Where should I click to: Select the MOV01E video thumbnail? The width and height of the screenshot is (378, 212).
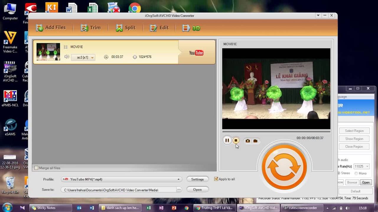[x=48, y=52]
